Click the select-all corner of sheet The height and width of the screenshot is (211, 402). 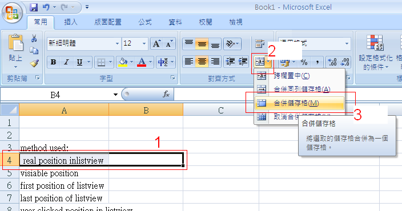10,109
